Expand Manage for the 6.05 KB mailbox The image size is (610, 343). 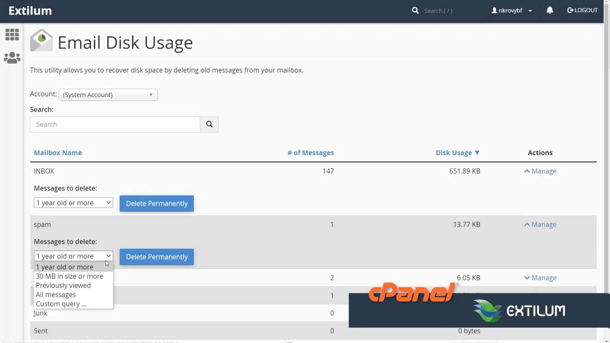click(x=540, y=278)
